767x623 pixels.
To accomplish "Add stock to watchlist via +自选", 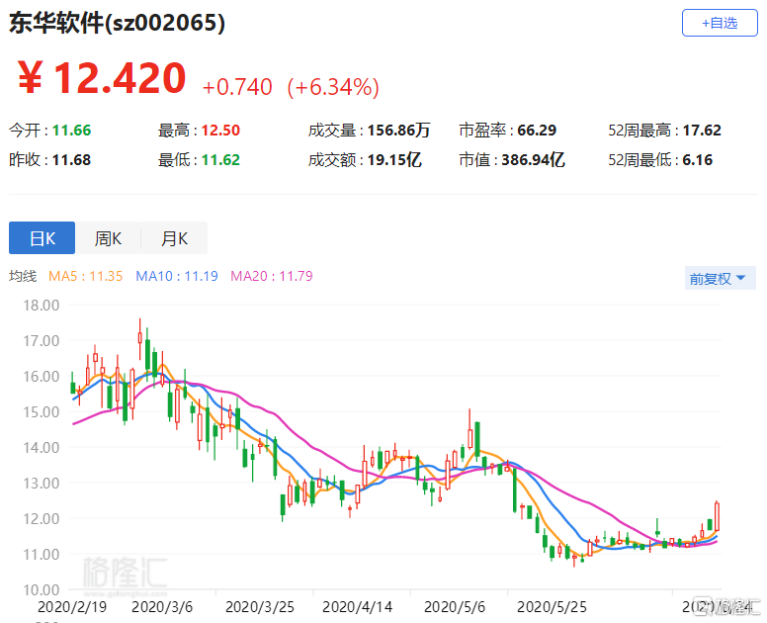I will (x=720, y=23).
